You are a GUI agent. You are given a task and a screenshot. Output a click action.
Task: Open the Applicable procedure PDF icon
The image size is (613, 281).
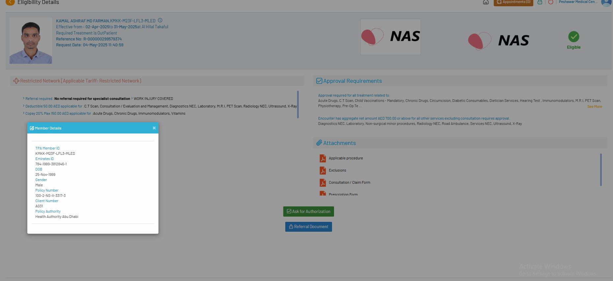pyautogui.click(x=323, y=158)
